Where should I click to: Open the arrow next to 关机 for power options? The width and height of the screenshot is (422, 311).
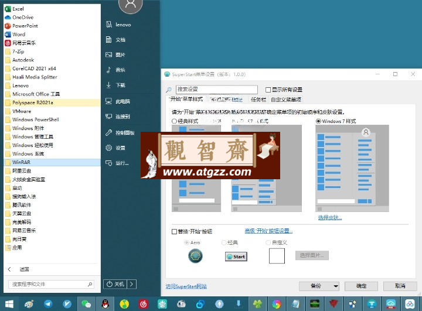pyautogui.click(x=132, y=284)
